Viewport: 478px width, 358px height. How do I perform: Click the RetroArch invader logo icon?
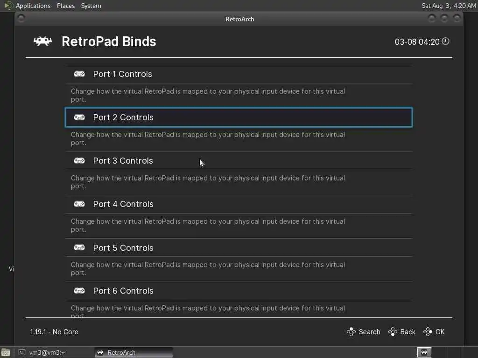(42, 41)
